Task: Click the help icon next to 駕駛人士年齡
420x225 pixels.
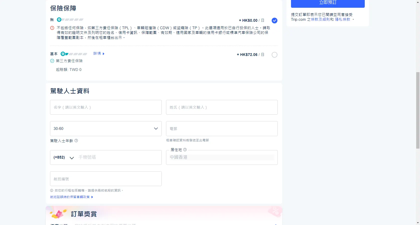Action: tap(76, 141)
